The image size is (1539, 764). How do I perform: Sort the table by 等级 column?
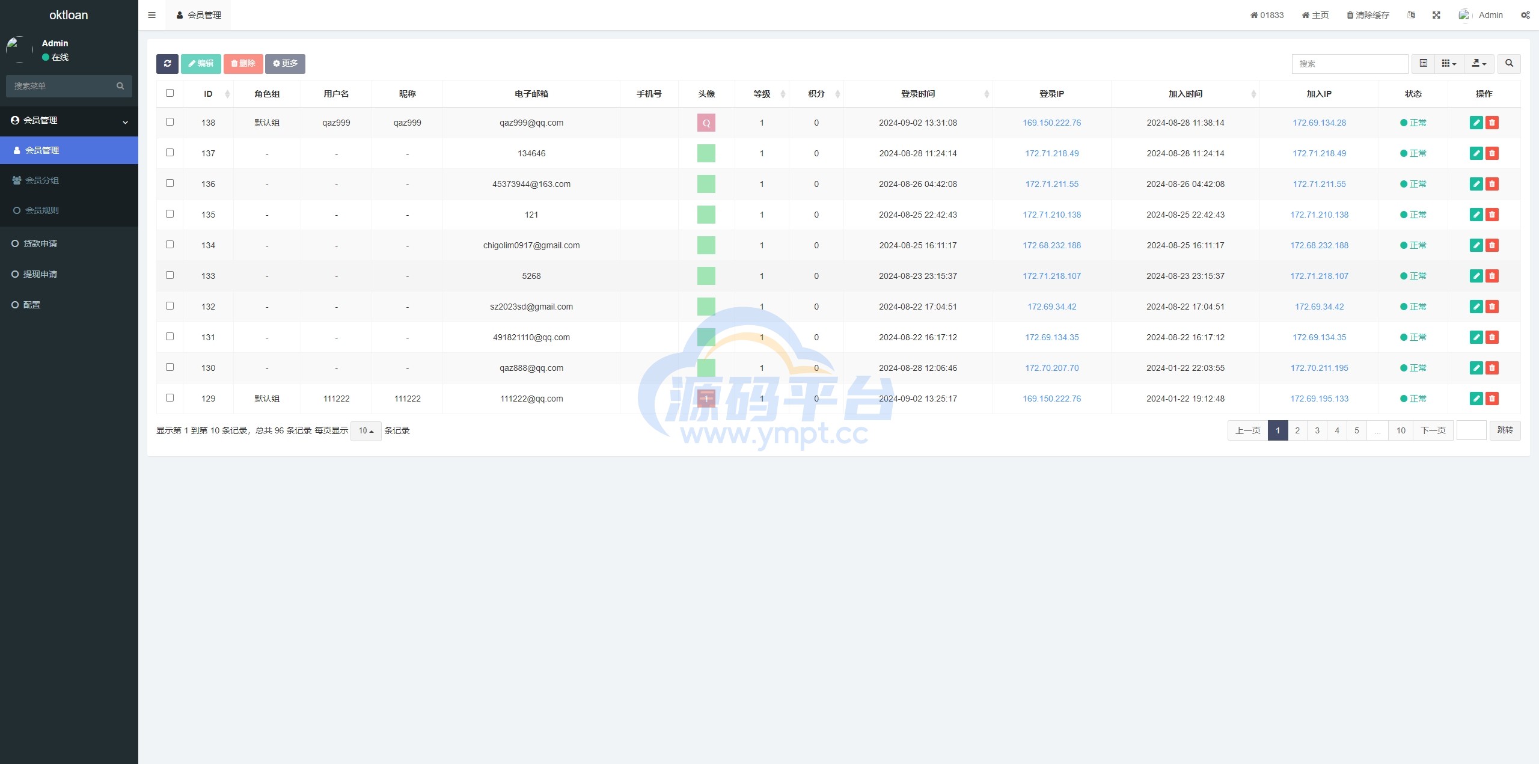(x=762, y=94)
